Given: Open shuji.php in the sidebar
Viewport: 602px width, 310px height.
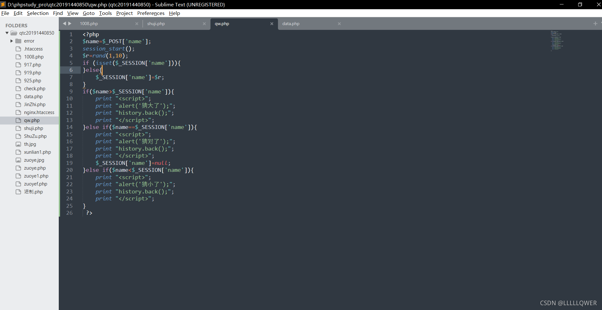Looking at the screenshot, I should [34, 128].
